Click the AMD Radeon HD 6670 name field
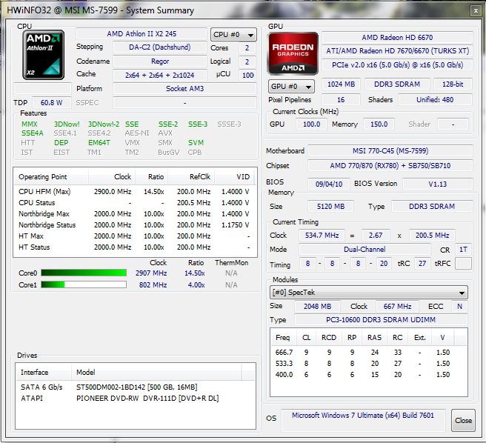486x443 pixels. (x=397, y=38)
